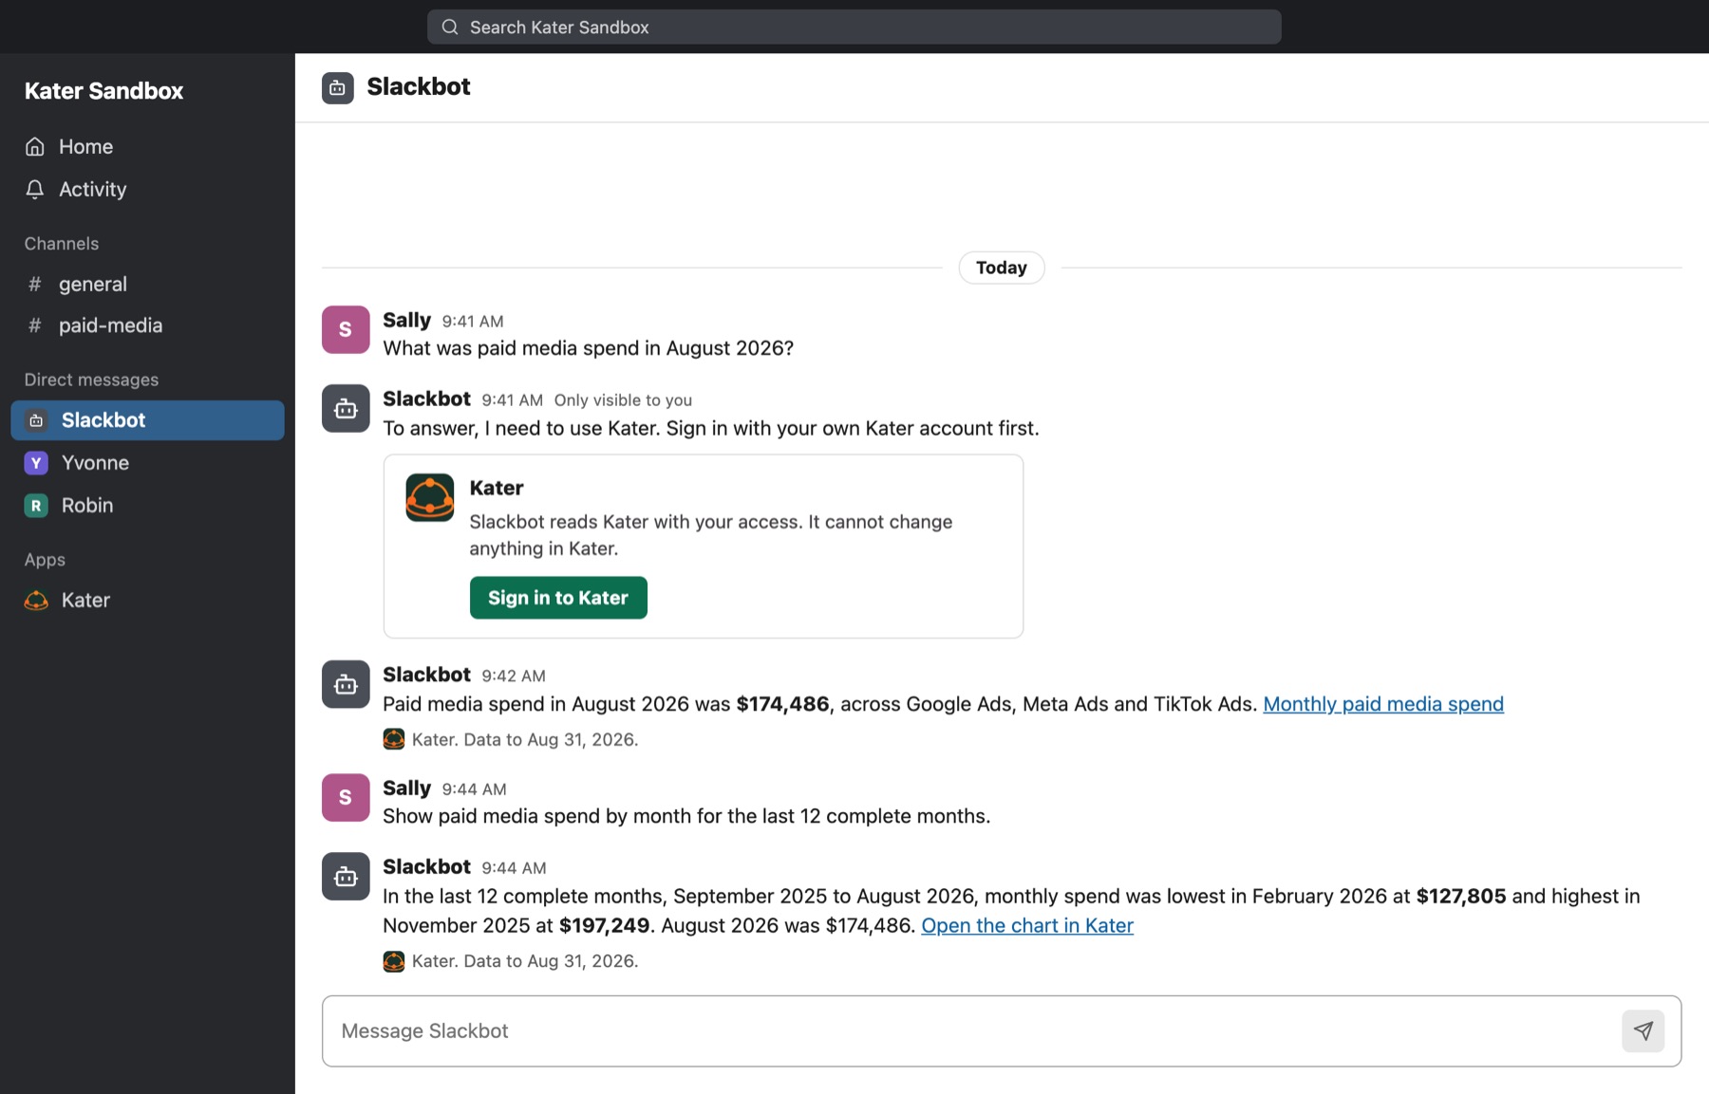Click the Kater app icon in sidebar

click(x=36, y=601)
